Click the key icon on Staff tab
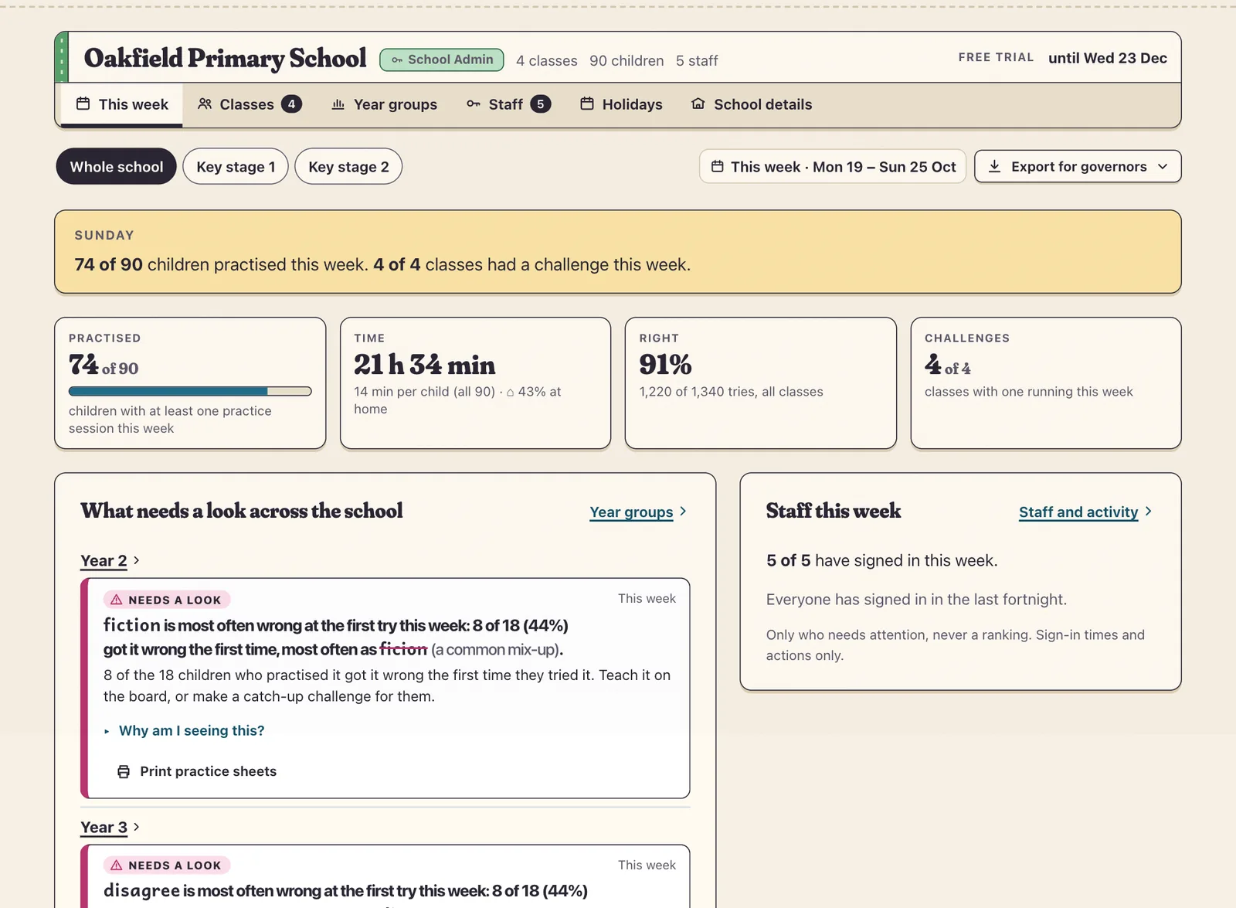 pos(474,104)
